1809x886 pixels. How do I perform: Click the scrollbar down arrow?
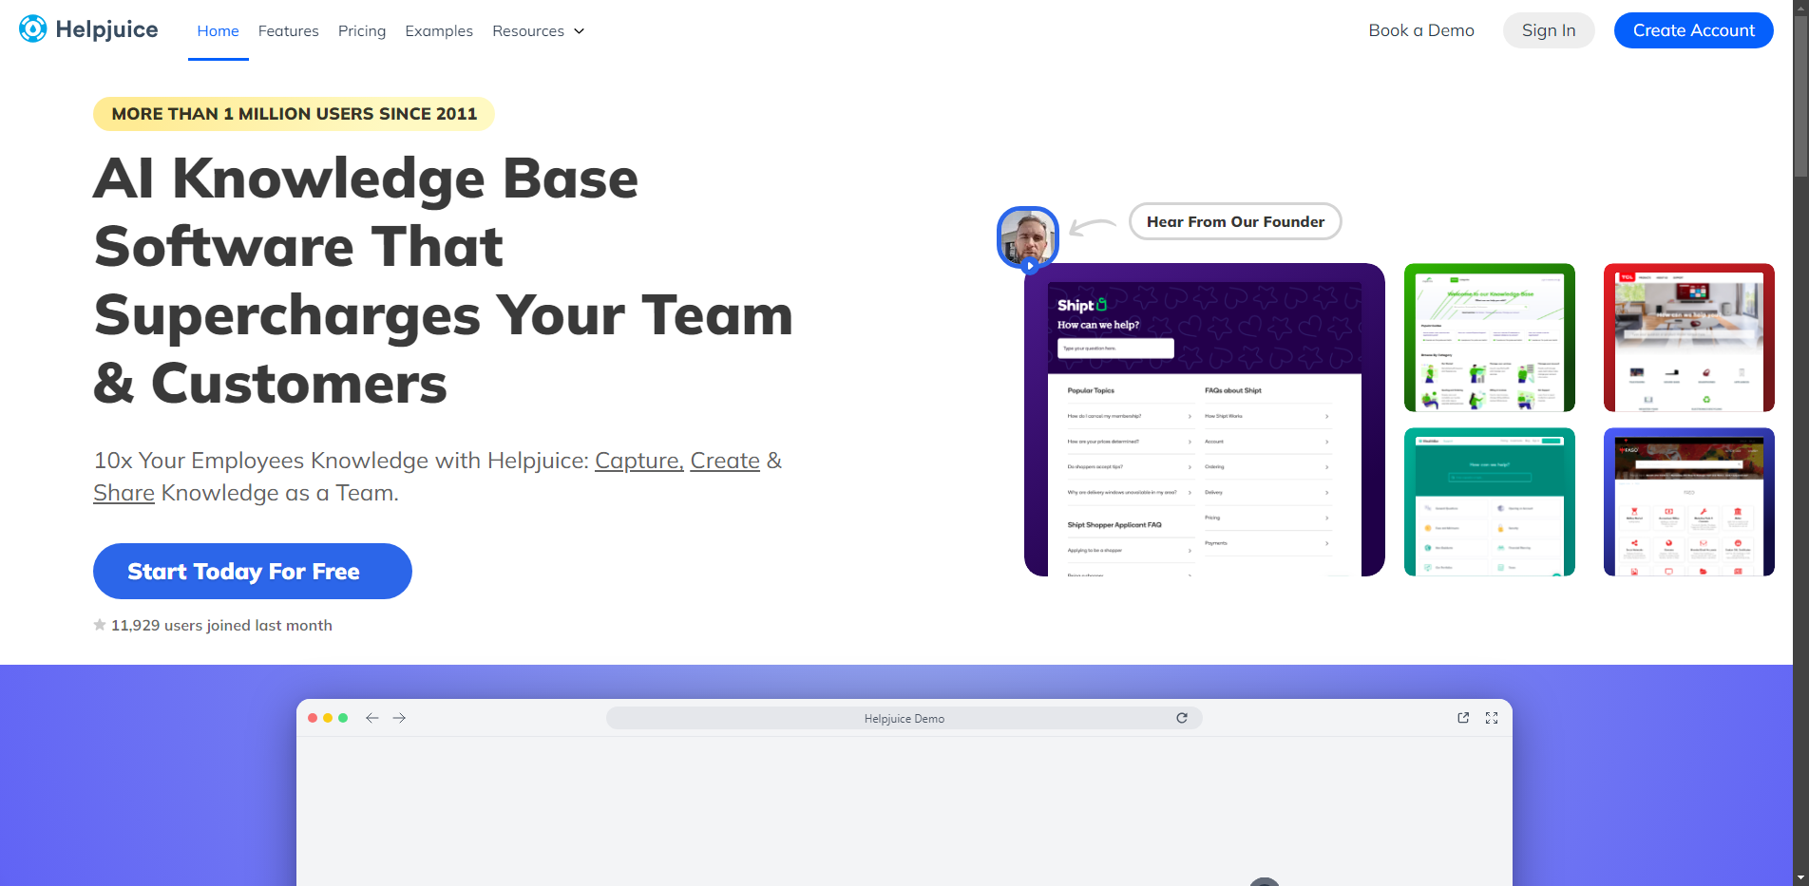(1800, 878)
